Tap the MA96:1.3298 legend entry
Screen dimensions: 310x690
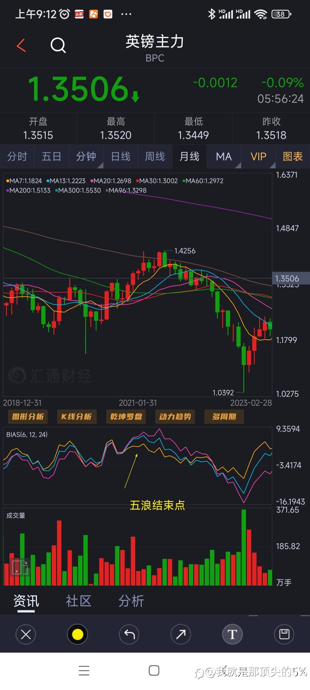click(x=126, y=190)
